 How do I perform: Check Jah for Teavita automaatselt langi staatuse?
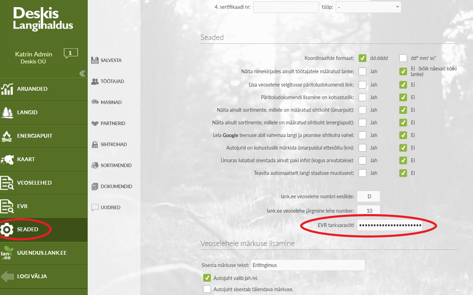click(x=362, y=173)
